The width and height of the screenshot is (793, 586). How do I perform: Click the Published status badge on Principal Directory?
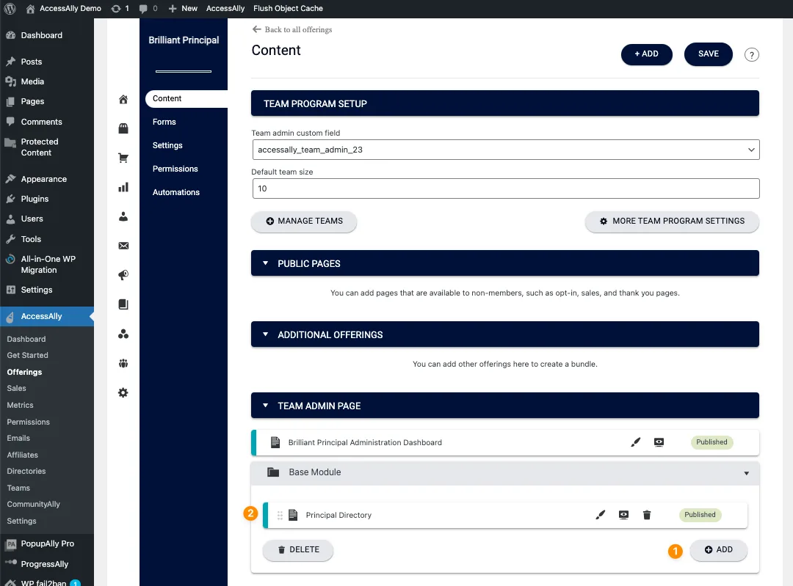pos(700,514)
